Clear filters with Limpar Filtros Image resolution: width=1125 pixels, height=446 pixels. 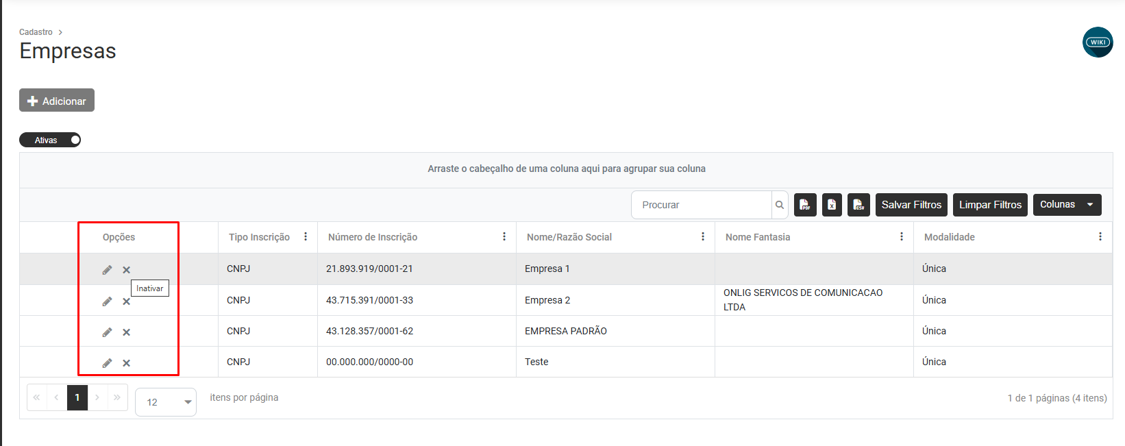[990, 205]
